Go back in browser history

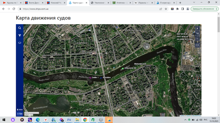tap(3, 9)
